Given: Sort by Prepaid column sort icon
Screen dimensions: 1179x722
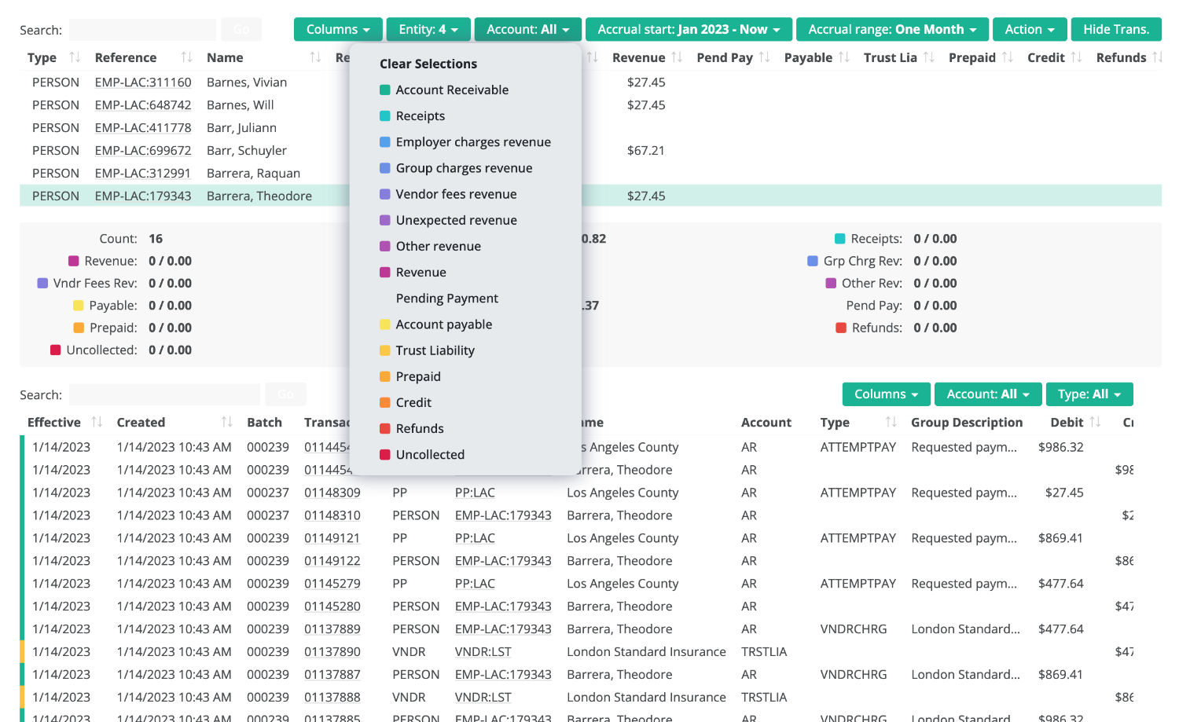Looking at the screenshot, I should click(x=1008, y=57).
